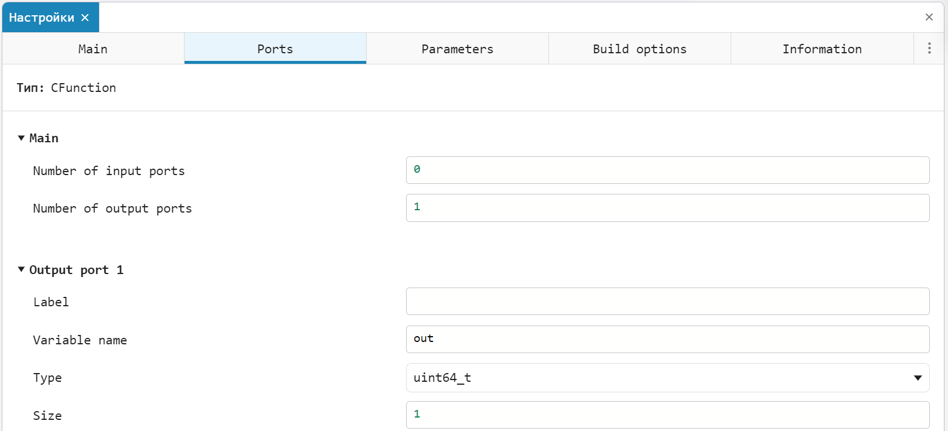
Task: Open the Parameters tab
Action: pyautogui.click(x=457, y=49)
